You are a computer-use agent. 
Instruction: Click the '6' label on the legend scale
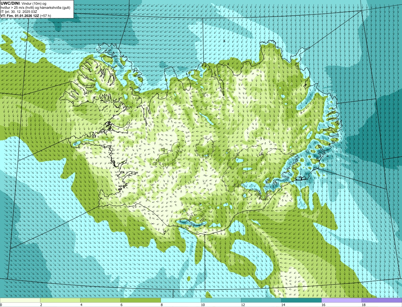tap(122, 305)
